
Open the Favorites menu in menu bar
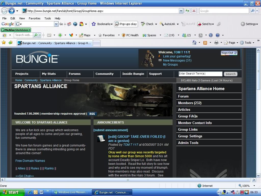point(34,18)
